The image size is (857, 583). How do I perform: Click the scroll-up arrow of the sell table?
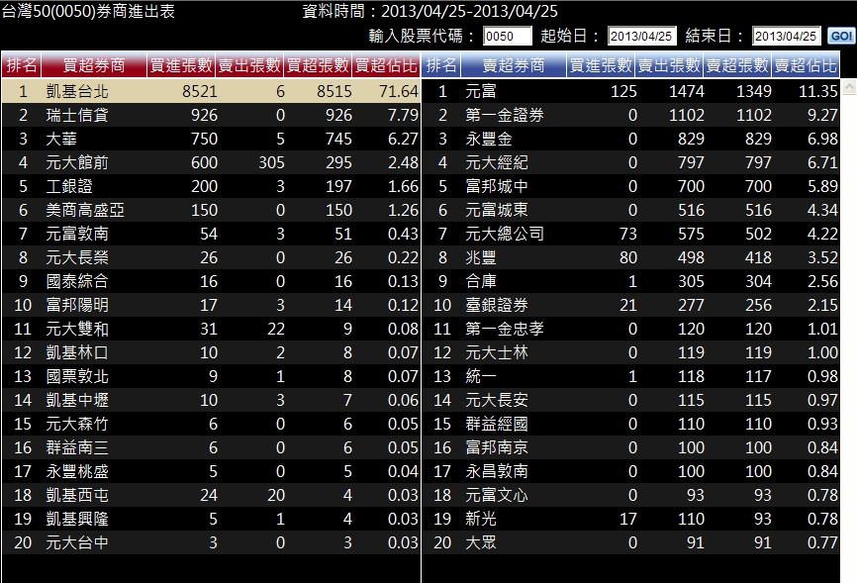[849, 86]
